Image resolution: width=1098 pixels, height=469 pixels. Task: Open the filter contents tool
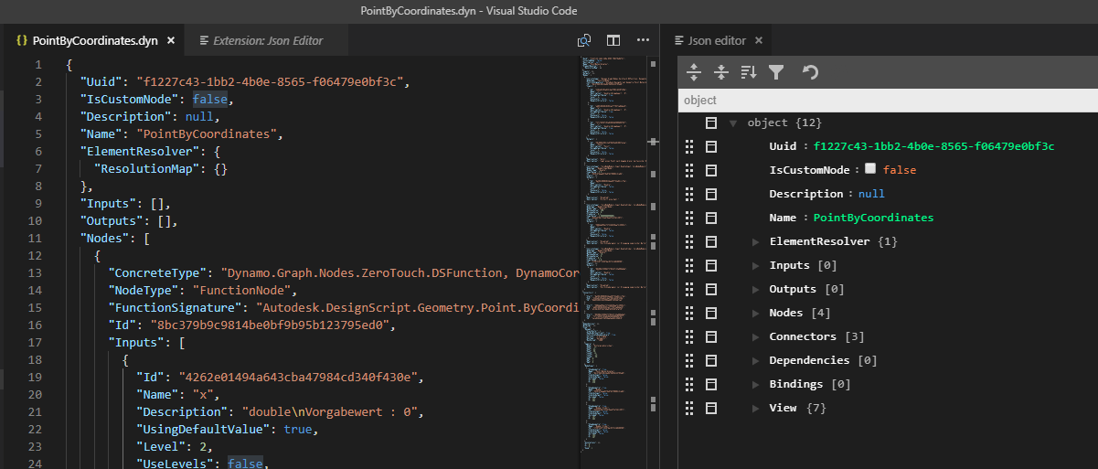point(776,72)
